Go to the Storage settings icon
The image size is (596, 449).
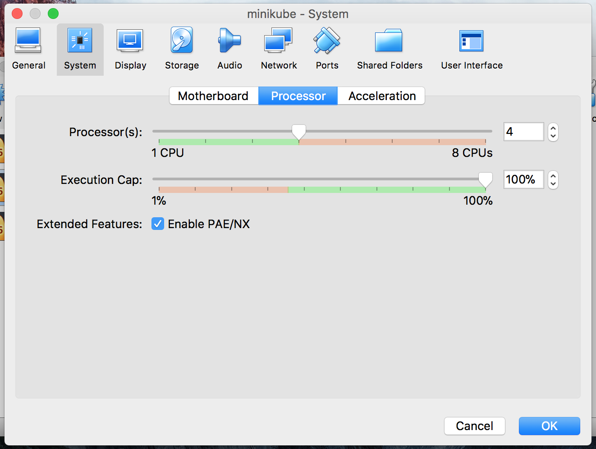click(182, 41)
